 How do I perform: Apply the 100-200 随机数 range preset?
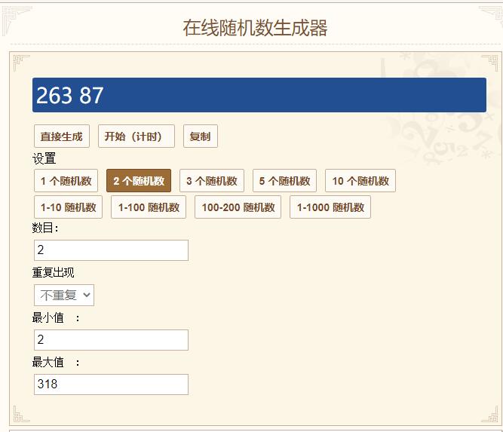click(238, 207)
